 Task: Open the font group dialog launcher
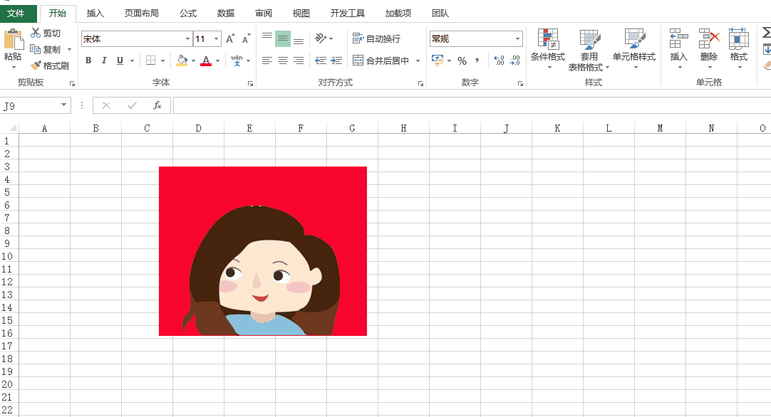[x=250, y=84]
